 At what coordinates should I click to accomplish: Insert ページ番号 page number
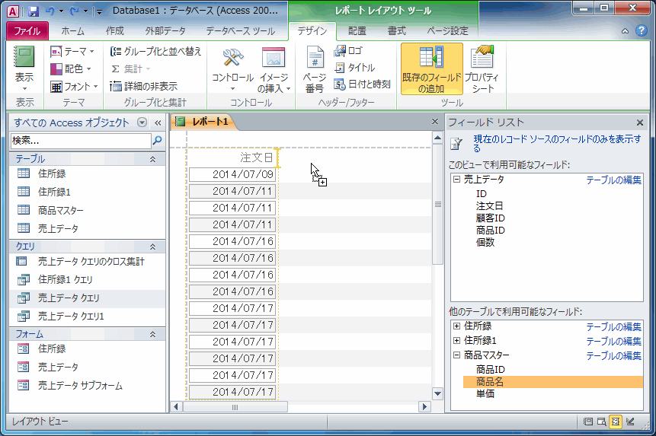[x=315, y=70]
